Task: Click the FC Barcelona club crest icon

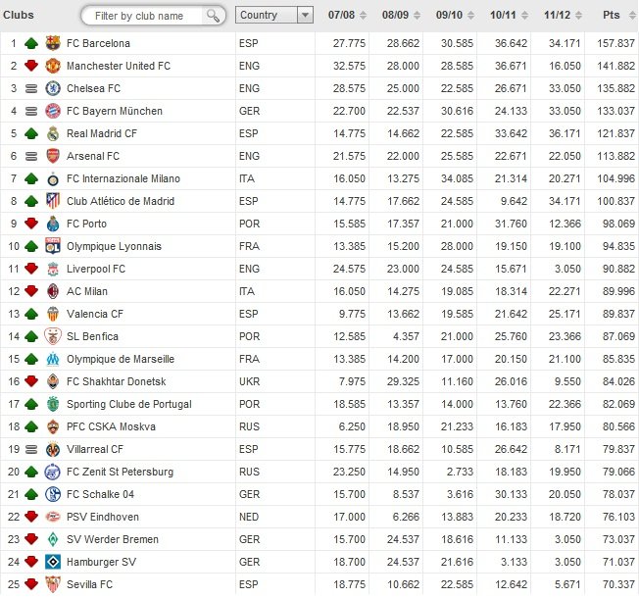Action: pyautogui.click(x=53, y=43)
